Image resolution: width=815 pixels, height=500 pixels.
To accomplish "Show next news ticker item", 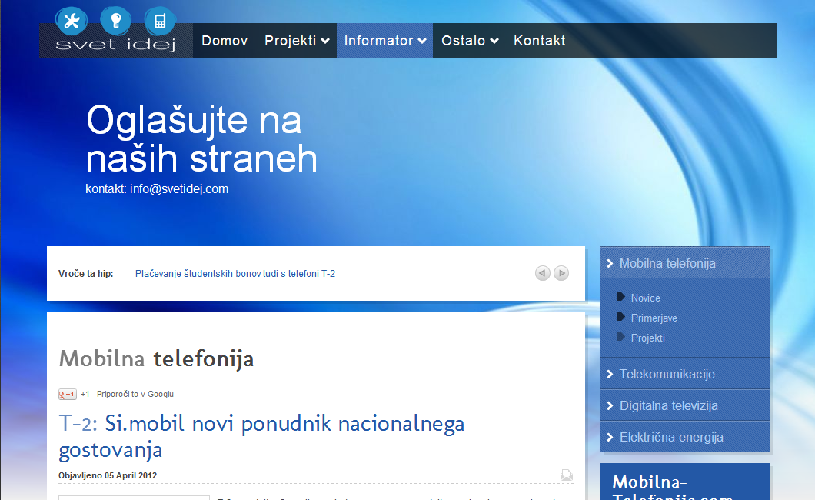I will click(561, 273).
